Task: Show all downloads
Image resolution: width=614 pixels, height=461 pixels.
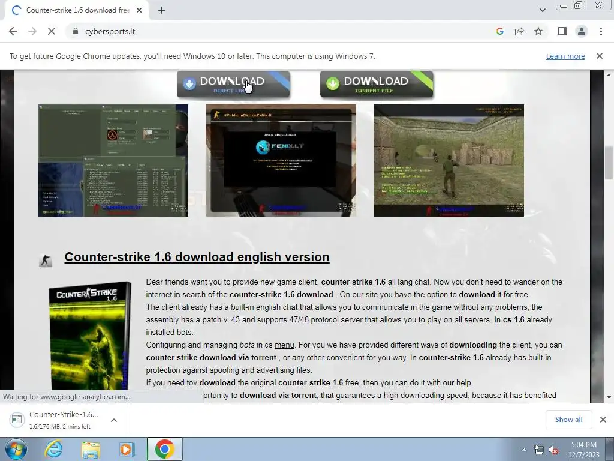Action: 568,420
